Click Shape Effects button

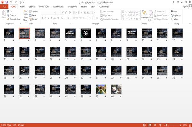161,19
